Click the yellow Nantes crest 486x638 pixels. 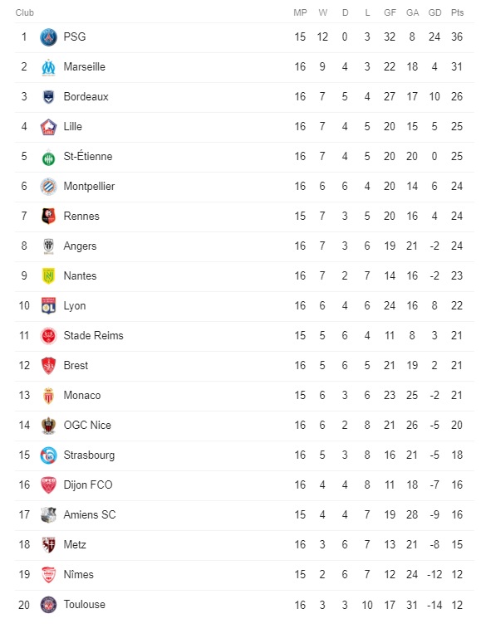pyautogui.click(x=48, y=276)
